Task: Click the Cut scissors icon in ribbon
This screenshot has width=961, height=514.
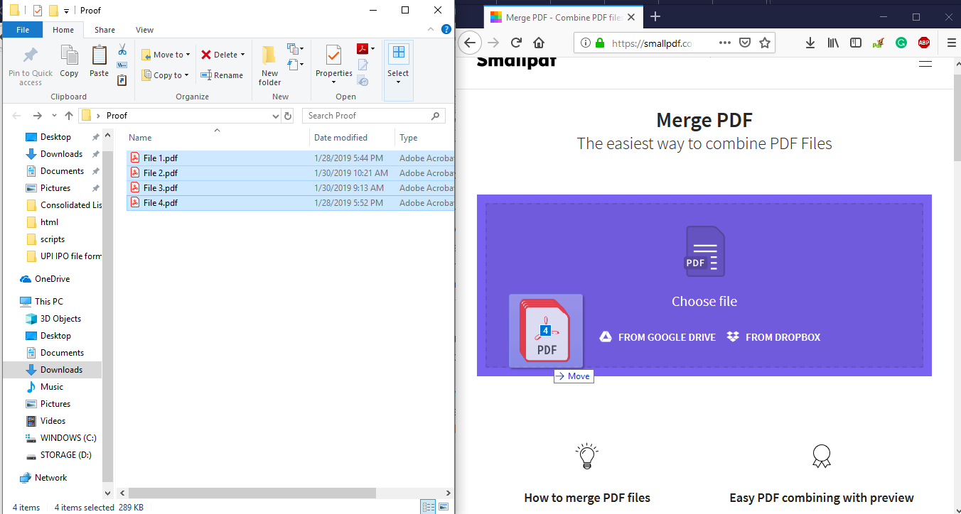Action: tap(122, 50)
